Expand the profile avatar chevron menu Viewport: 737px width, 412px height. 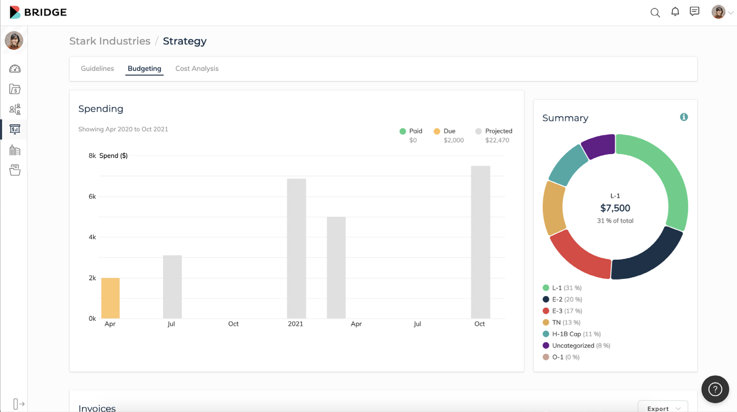click(730, 12)
